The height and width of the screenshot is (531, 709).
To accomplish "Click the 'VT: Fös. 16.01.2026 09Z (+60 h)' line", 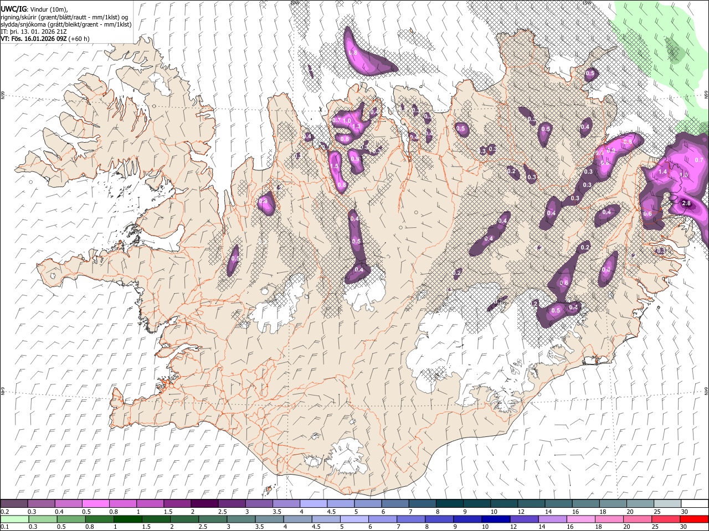I will click(45, 39).
